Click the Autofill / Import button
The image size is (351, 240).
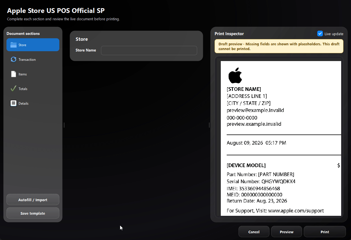(33, 200)
